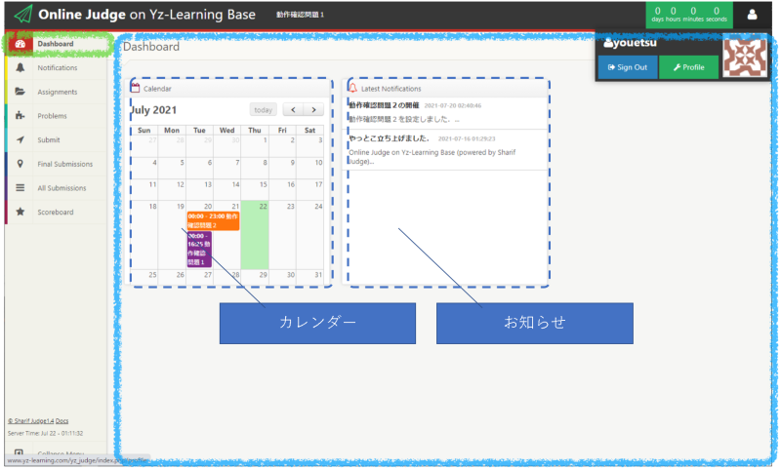781x469 pixels.
Task: Select calendar day 15
Action: pyautogui.click(x=255, y=190)
